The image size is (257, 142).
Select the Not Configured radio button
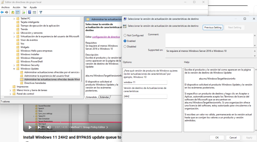125,35
